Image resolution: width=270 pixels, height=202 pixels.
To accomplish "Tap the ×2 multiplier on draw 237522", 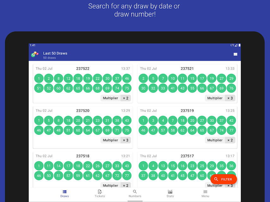I will pyautogui.click(x=126, y=98).
